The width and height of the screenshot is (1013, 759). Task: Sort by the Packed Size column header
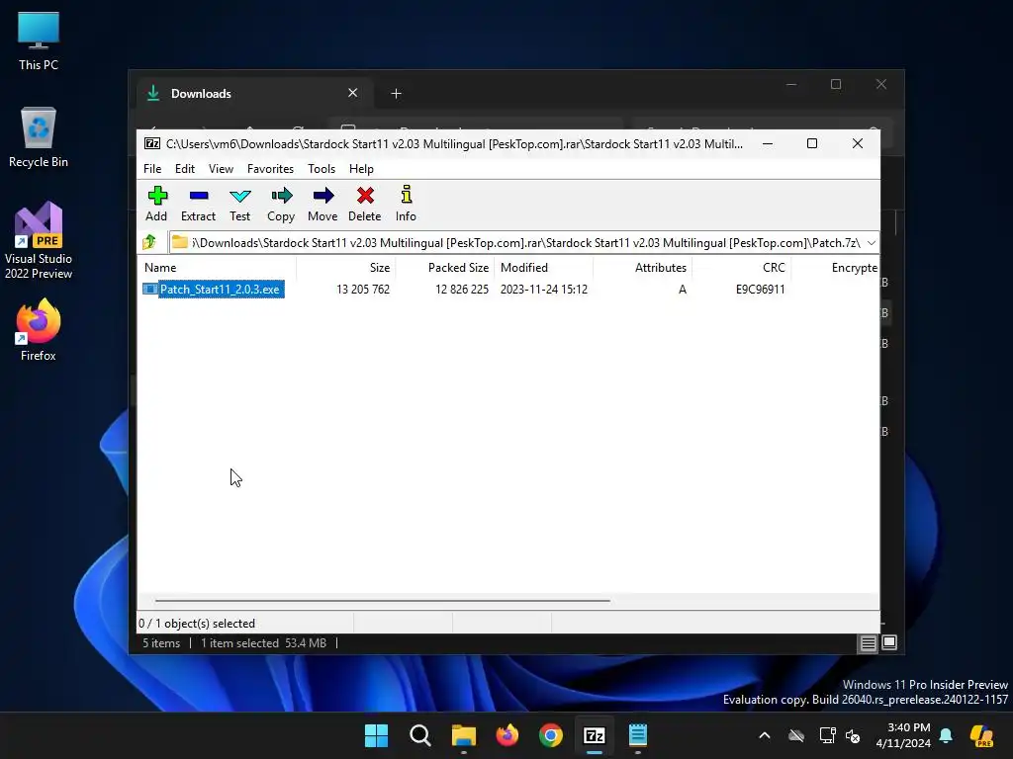(x=445, y=267)
